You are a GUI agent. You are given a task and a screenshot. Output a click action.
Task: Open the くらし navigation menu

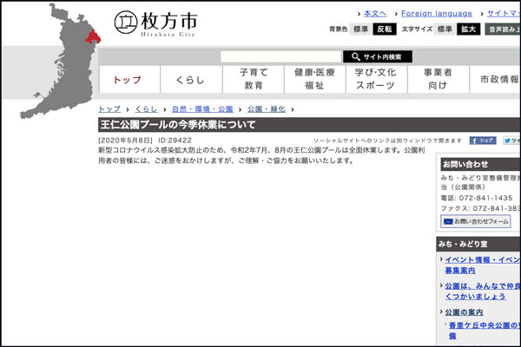[190, 80]
